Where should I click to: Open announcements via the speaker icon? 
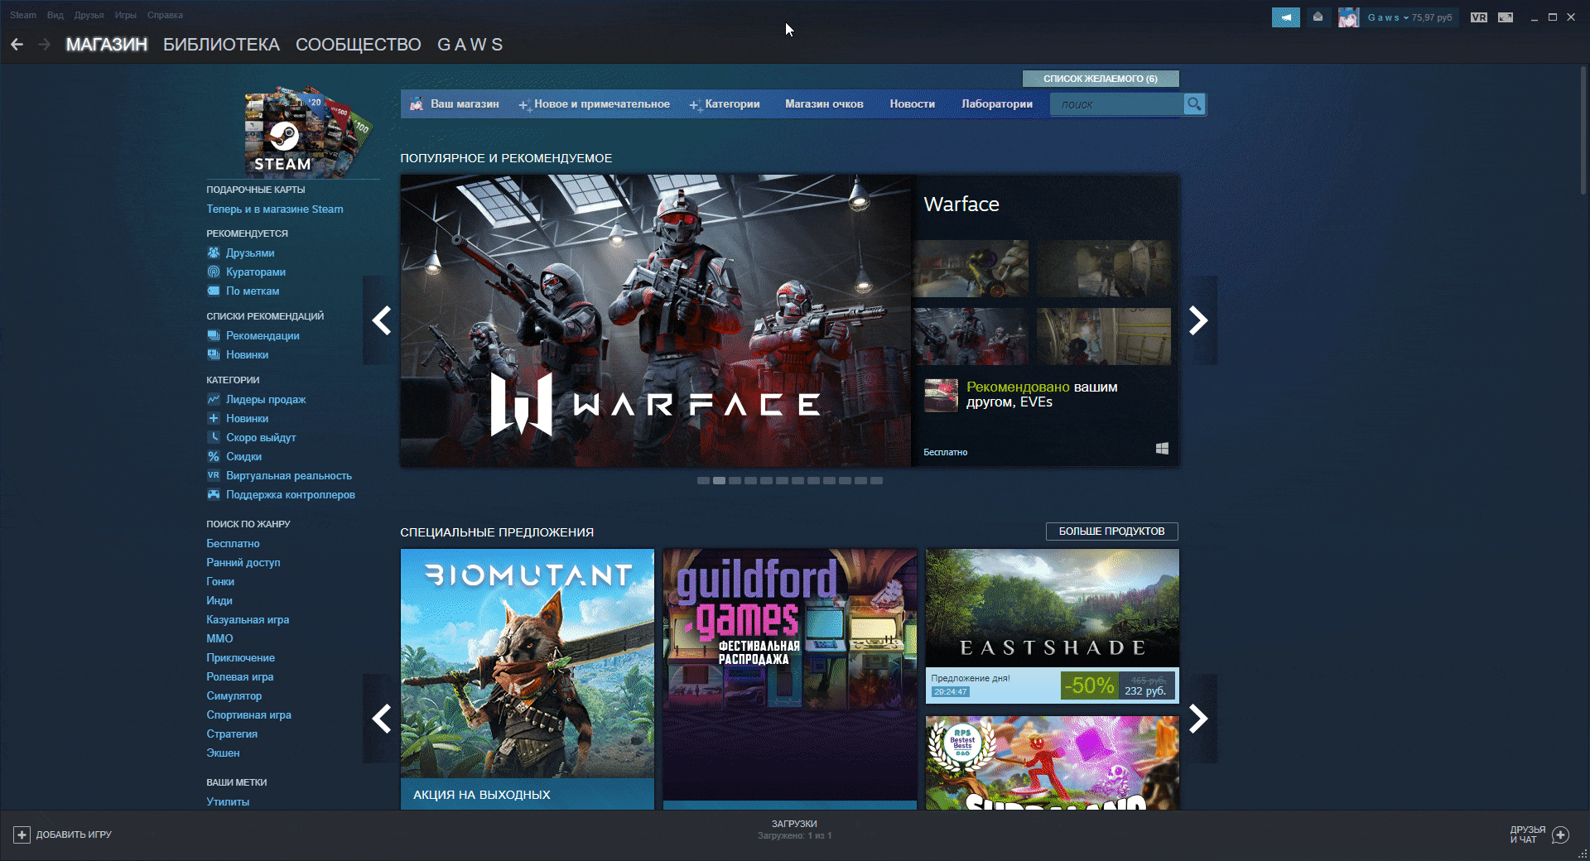pos(1286,17)
